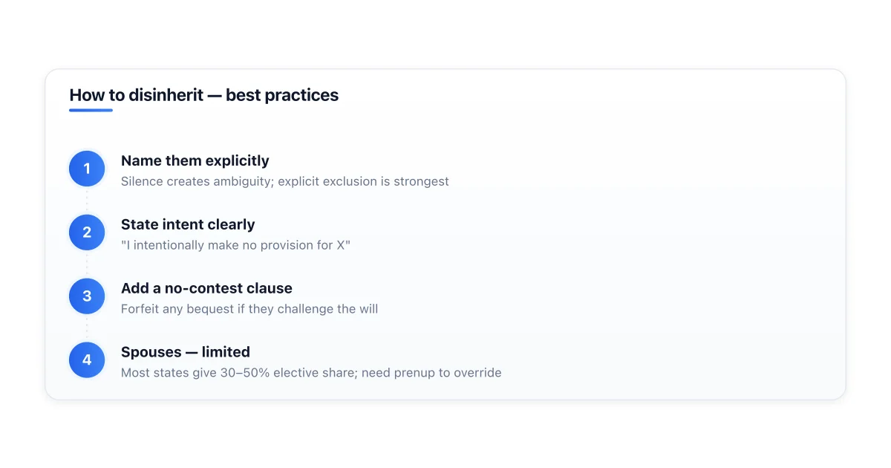Select the step 2 circle badge

coord(87,233)
